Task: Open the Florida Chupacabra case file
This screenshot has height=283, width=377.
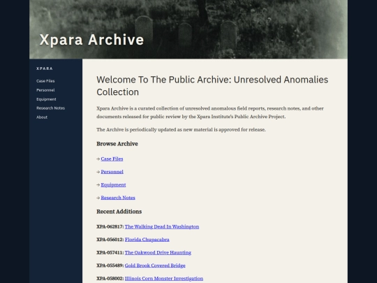Action: (147, 240)
